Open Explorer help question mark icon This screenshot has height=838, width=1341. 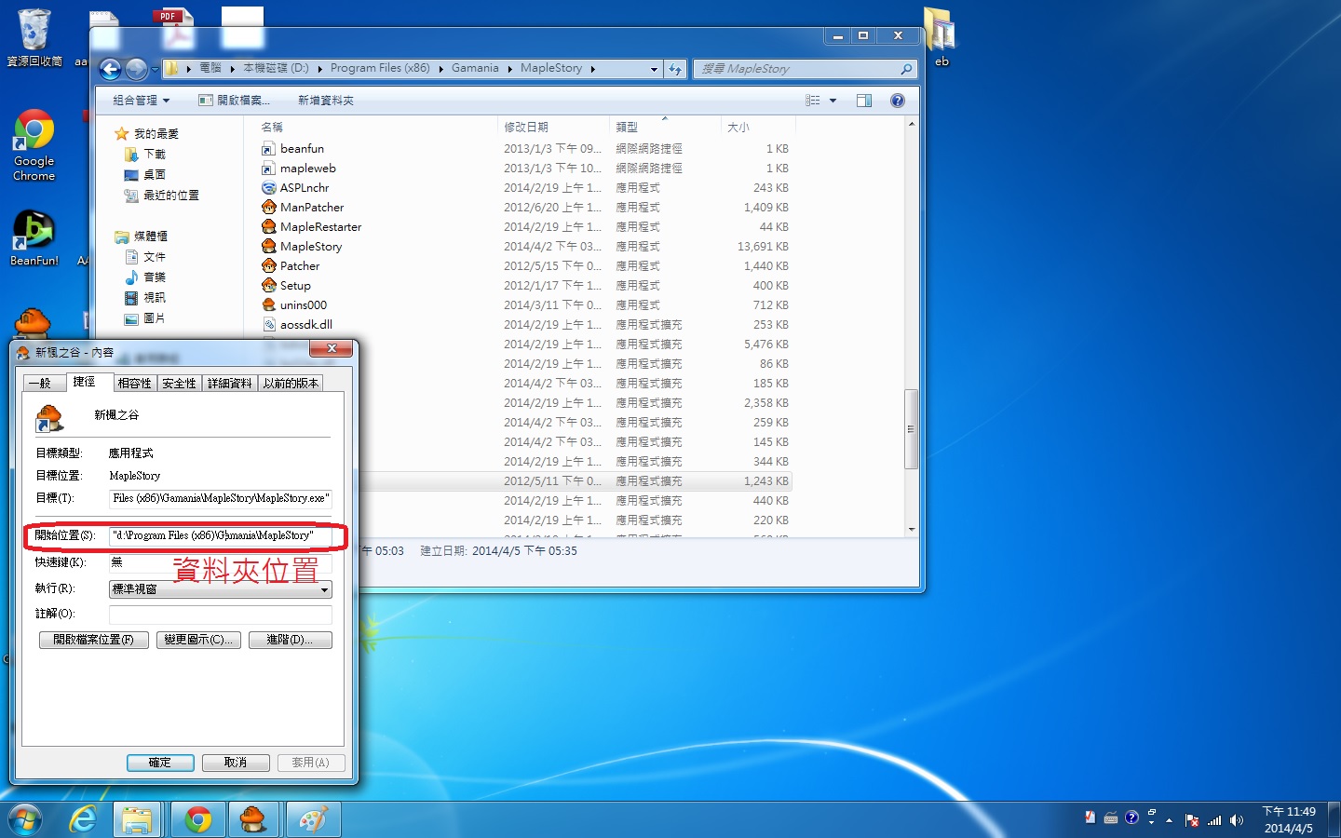click(898, 101)
